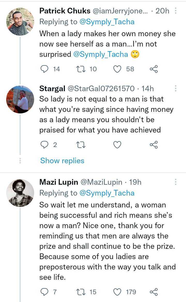Image resolution: width=186 pixels, height=302 pixels.
Task: Share Mazi Lupin's tweet
Action: 154,292
